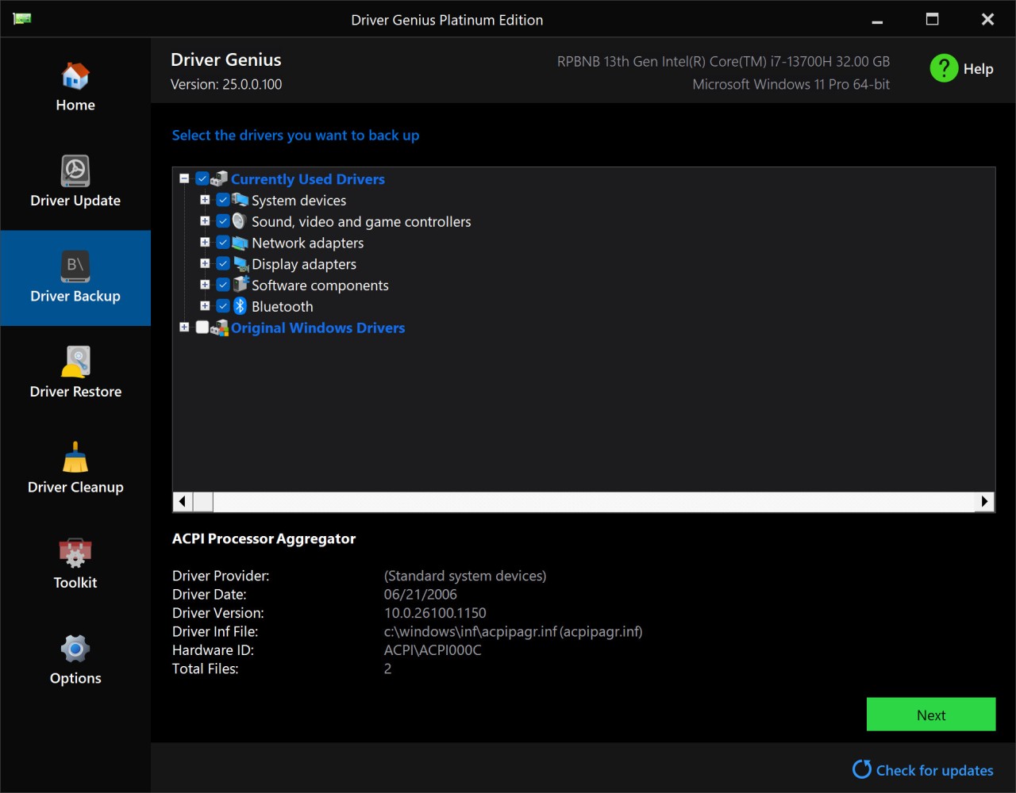Open the Options gear icon
1016x793 pixels.
click(x=75, y=649)
